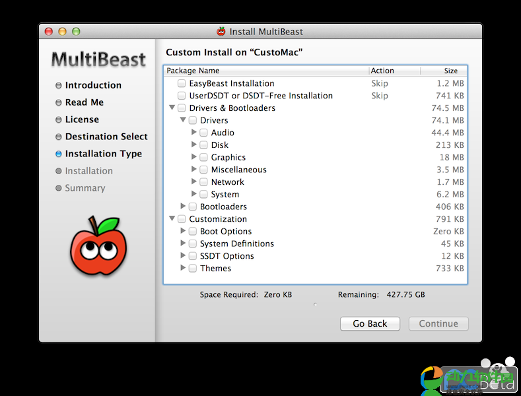Click the Destination Select step bullet
The height and width of the screenshot is (396, 521).
59,137
